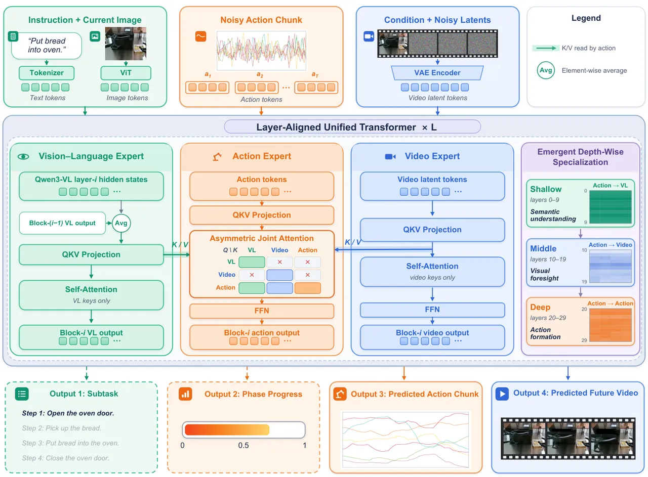Click the green picture icon left of the kitchen photo
Viewport: 648px width, 477px height.
(x=95, y=36)
